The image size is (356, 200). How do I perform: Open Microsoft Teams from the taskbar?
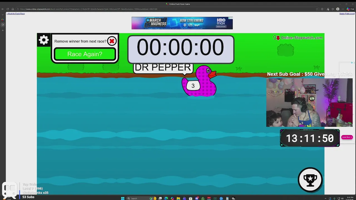(184, 198)
